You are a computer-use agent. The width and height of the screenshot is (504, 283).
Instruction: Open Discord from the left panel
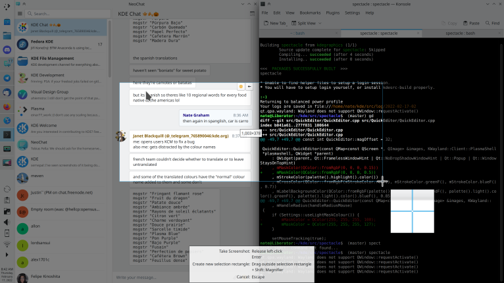(x=7, y=49)
